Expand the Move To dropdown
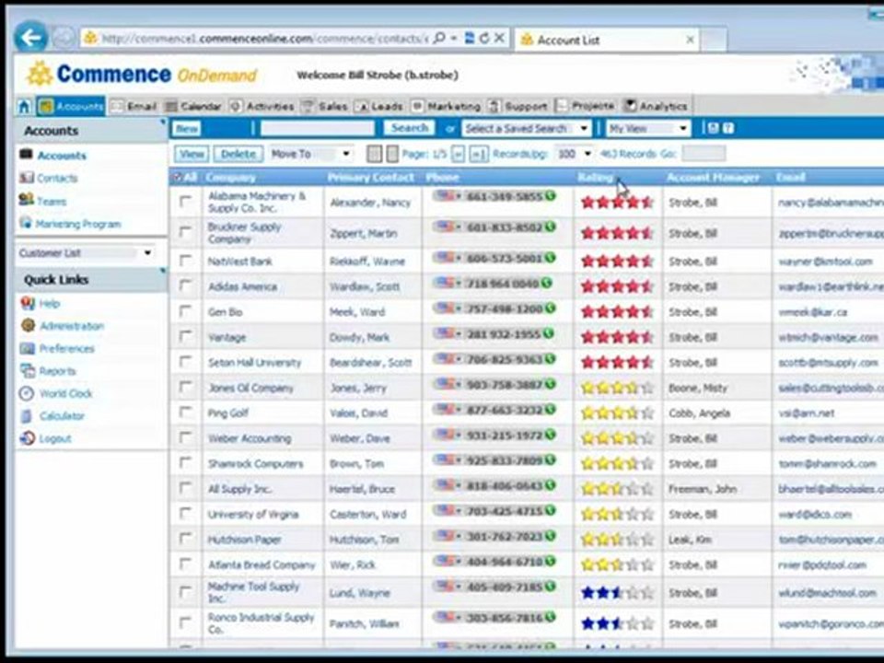The height and width of the screenshot is (663, 884). click(x=310, y=154)
